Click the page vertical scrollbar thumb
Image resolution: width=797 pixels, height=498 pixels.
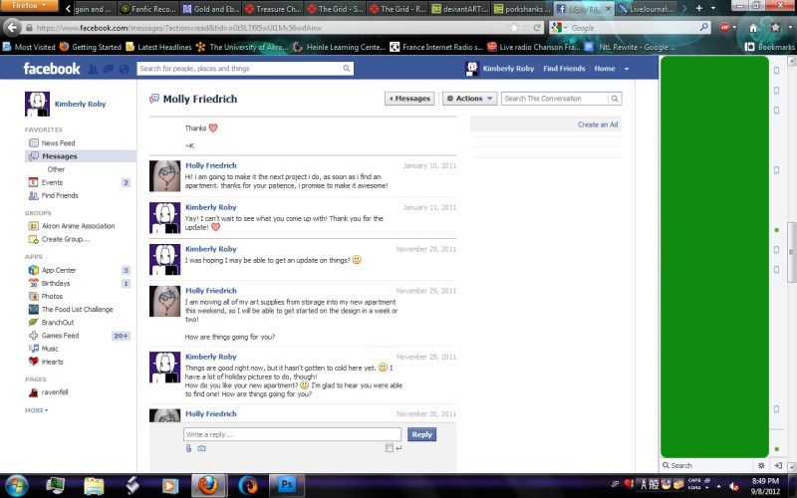click(791, 252)
